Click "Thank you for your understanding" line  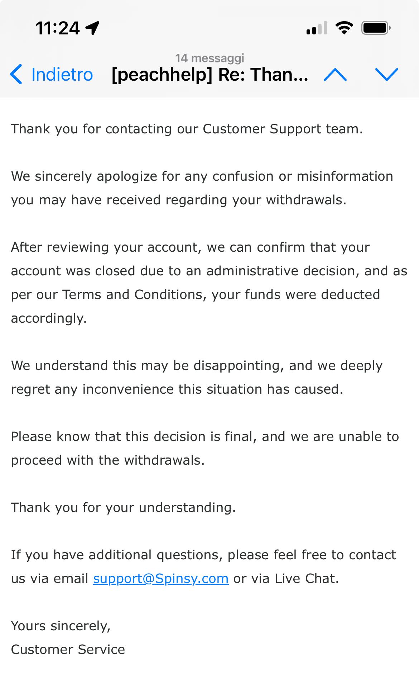[123, 507]
